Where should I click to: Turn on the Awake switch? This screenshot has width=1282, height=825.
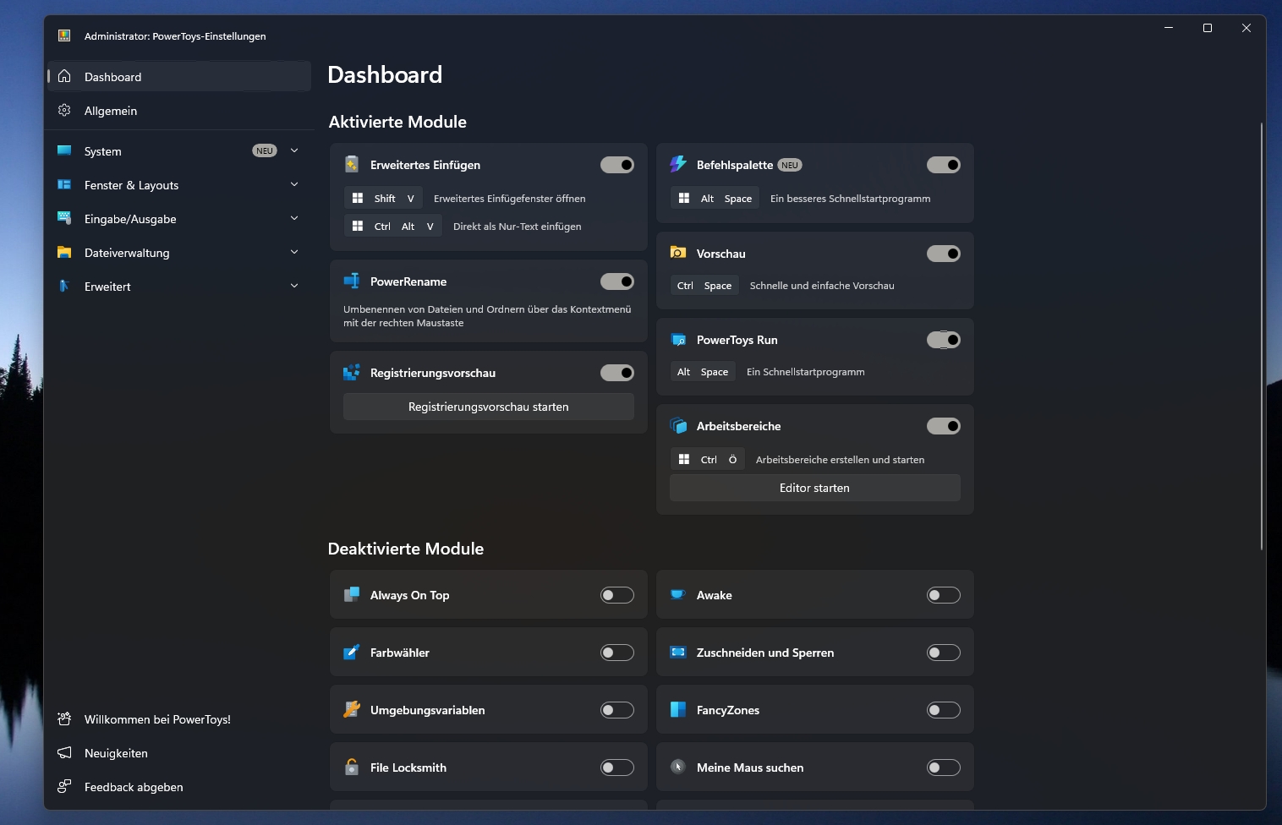coord(944,595)
